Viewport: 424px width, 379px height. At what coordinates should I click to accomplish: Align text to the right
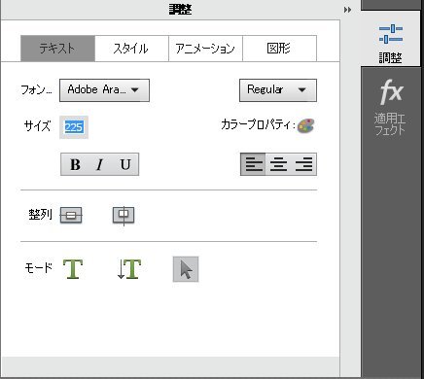click(303, 164)
